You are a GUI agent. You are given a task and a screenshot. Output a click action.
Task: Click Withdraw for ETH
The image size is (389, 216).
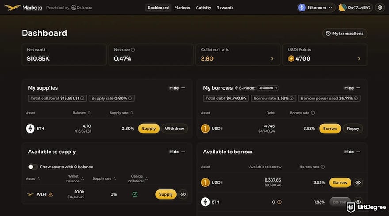175,129
